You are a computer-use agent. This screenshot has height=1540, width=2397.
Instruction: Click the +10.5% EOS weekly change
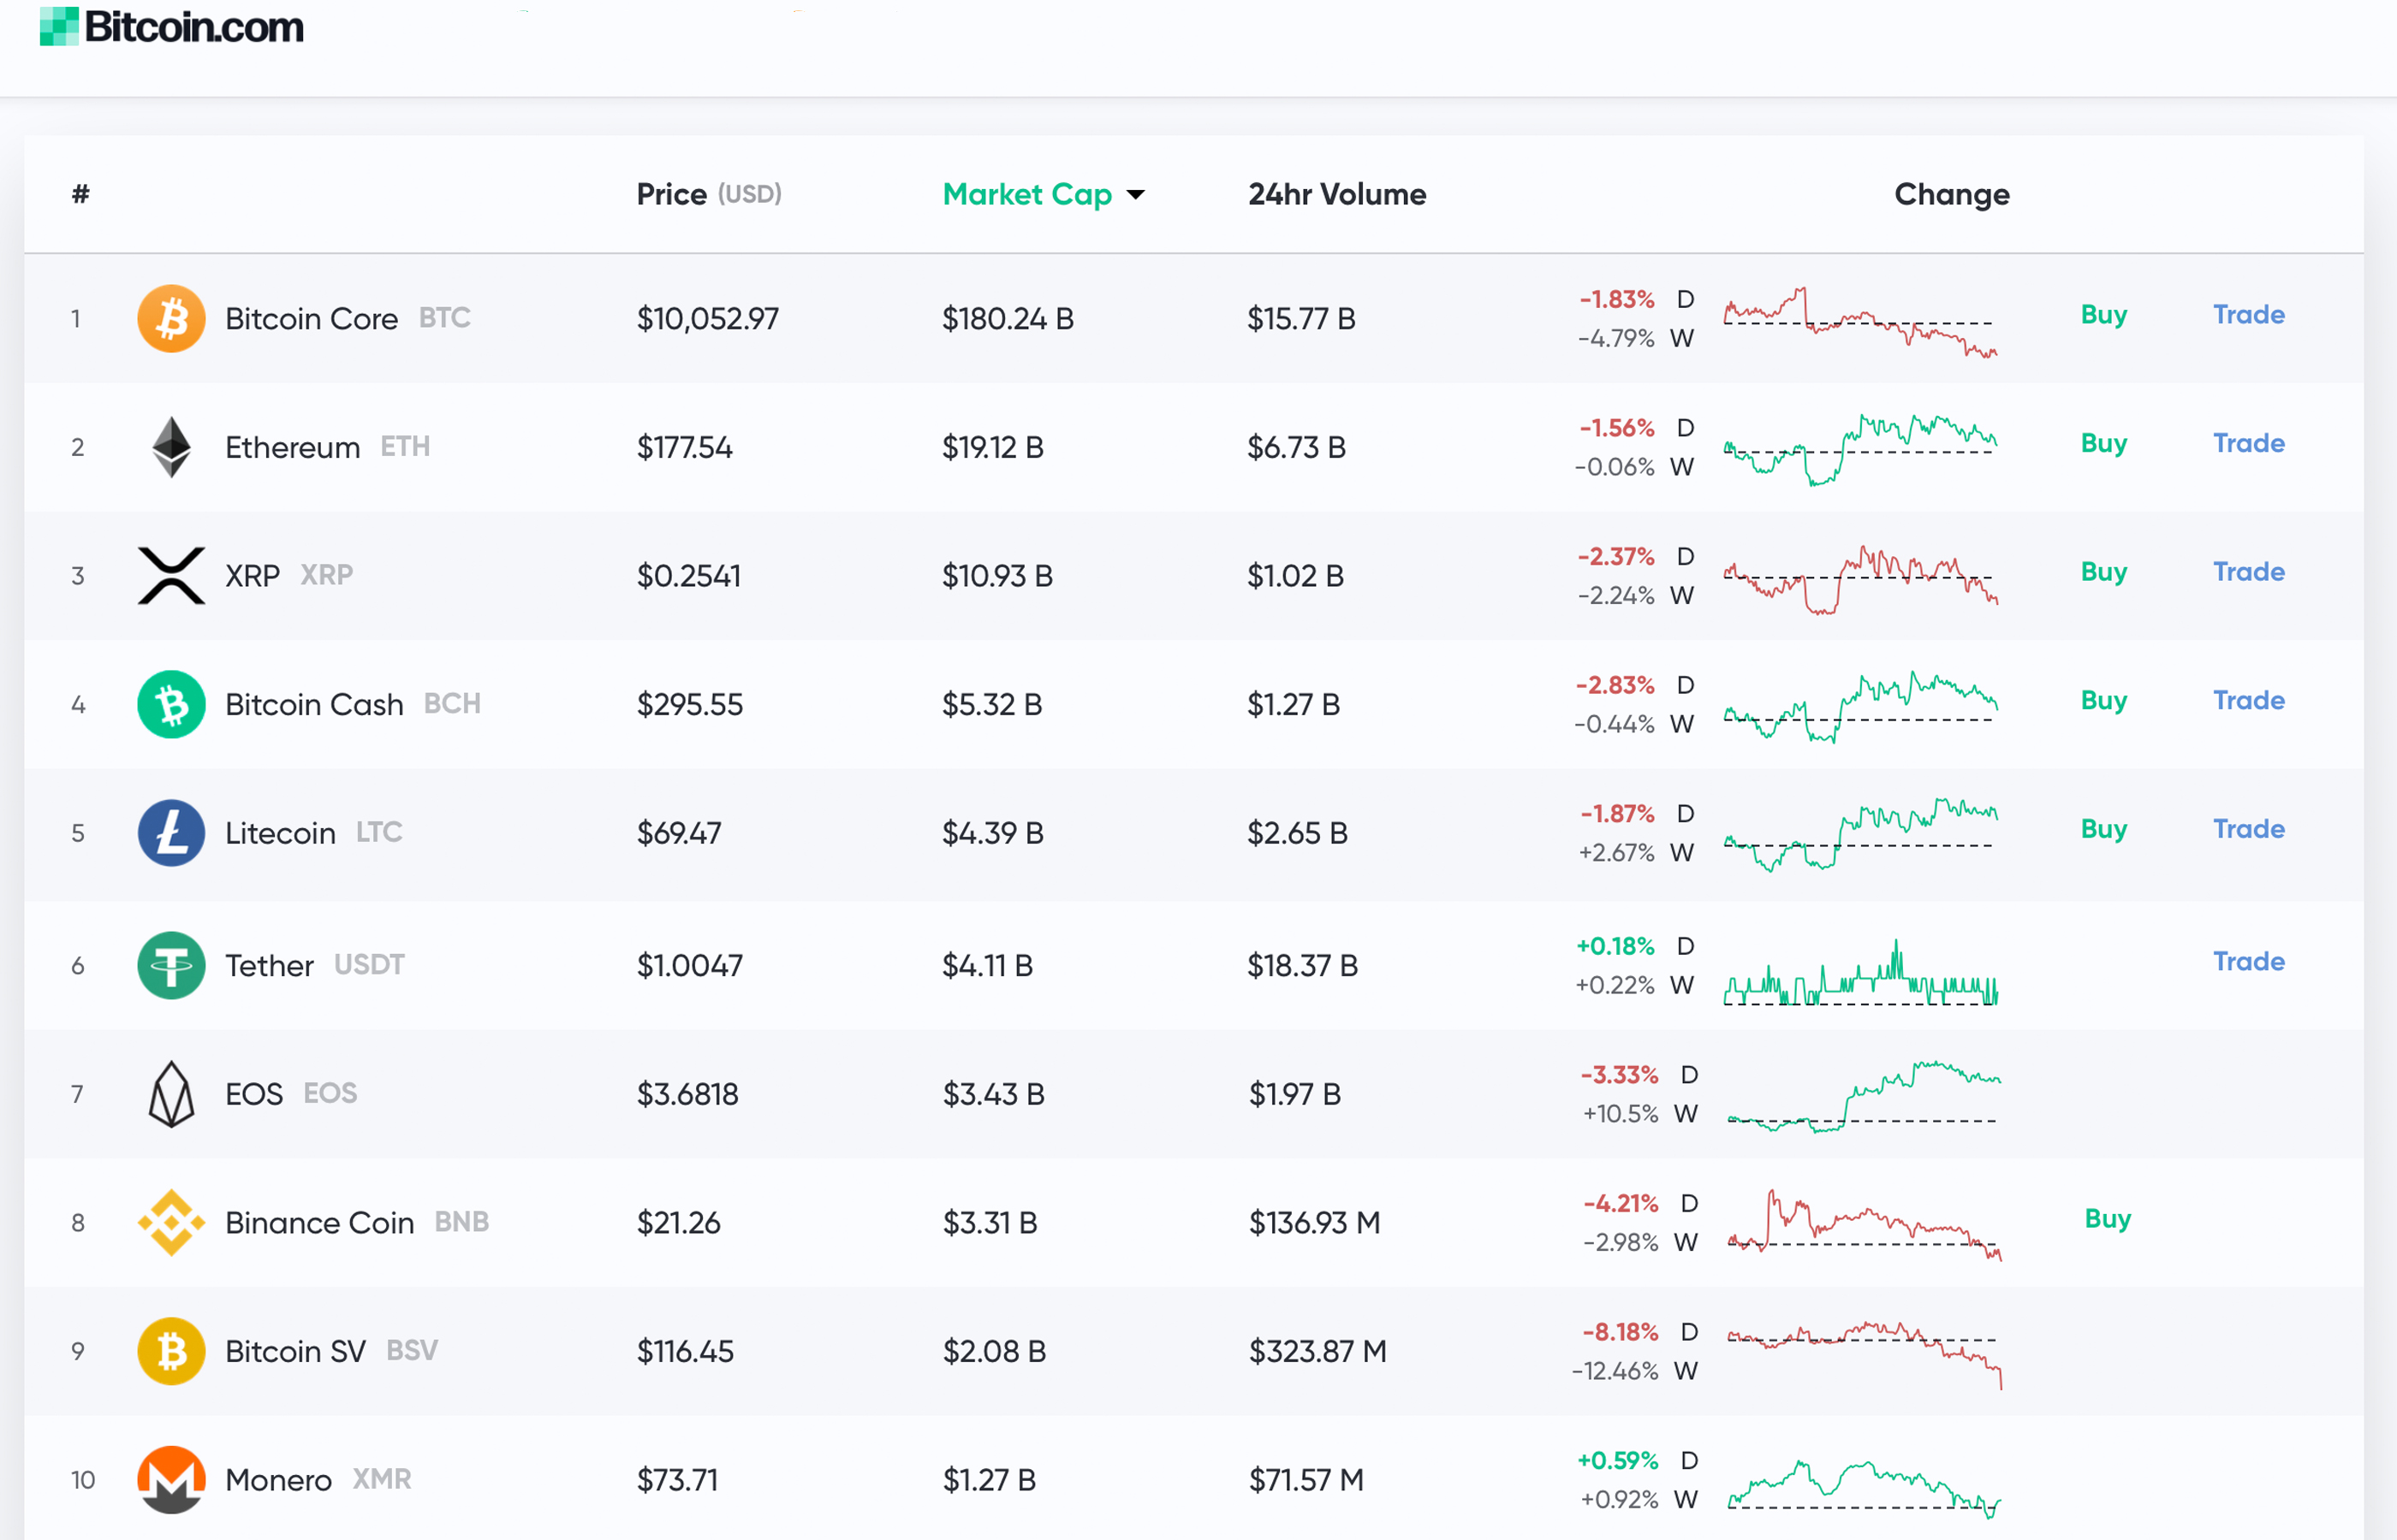(x=1621, y=1114)
